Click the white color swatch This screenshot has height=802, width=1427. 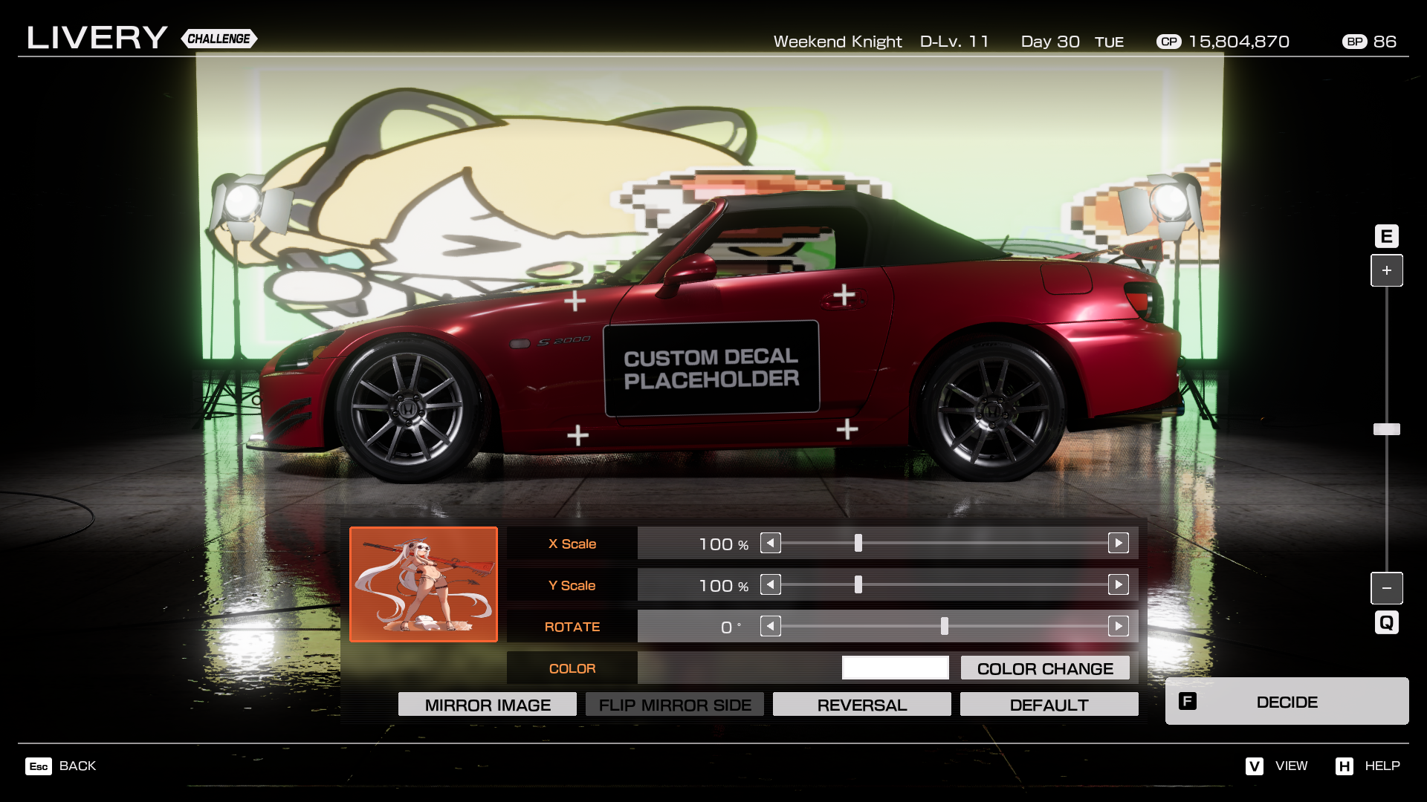tap(895, 668)
